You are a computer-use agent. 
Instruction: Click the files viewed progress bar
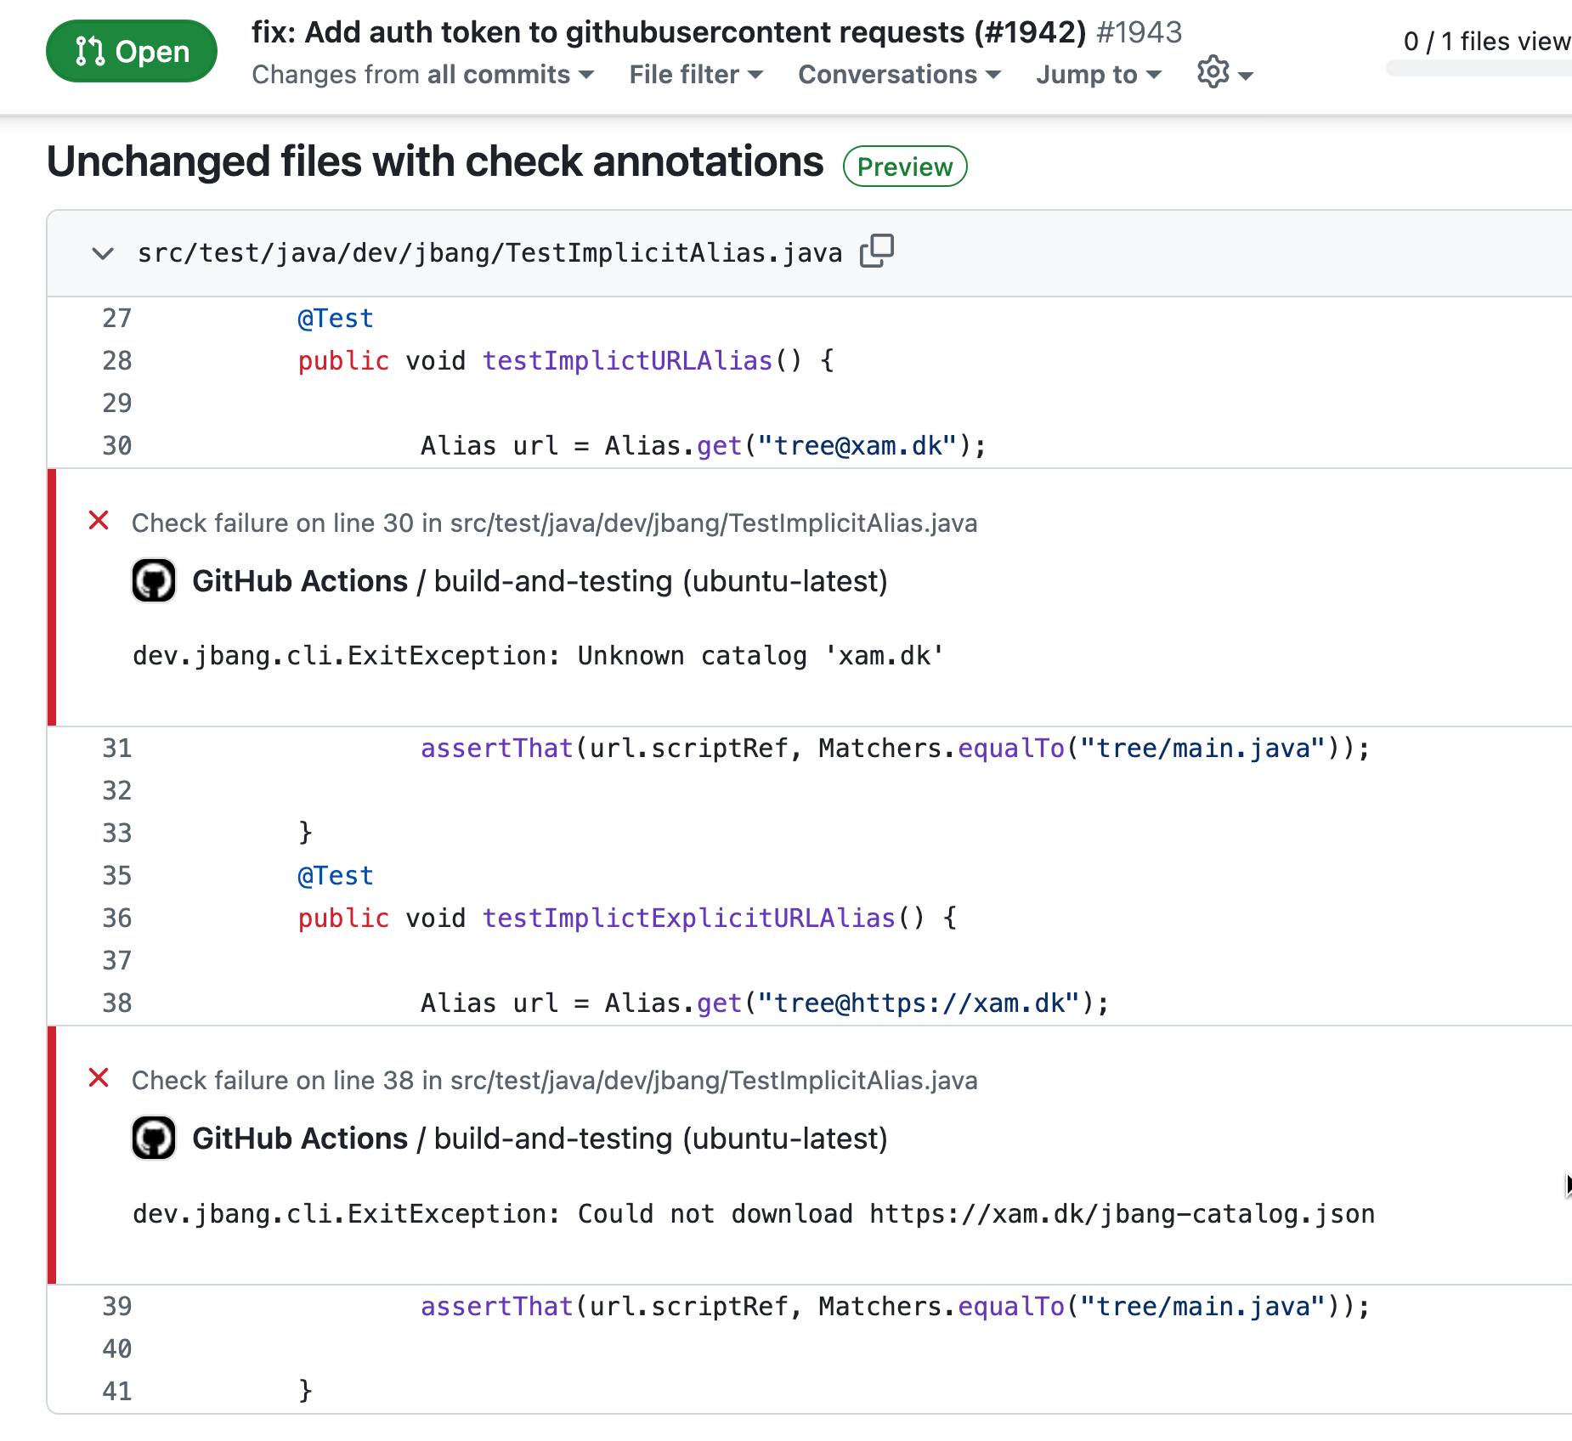(1479, 69)
